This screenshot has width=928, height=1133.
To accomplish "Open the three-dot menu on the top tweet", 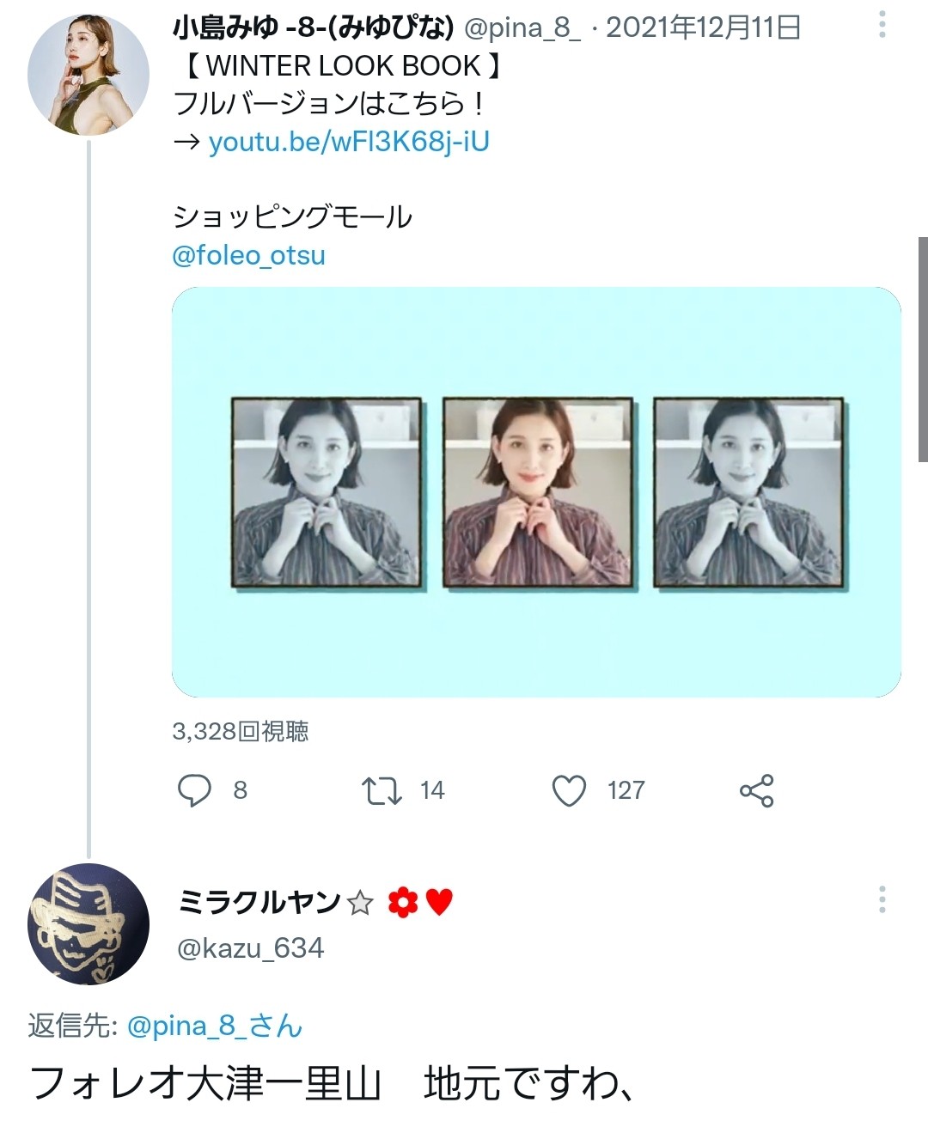I will pos(882,25).
